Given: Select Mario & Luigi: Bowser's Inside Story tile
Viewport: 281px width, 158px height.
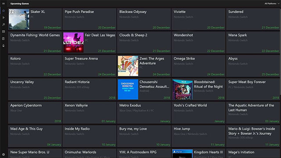Looking at the screenshot, I should [x=253, y=136].
